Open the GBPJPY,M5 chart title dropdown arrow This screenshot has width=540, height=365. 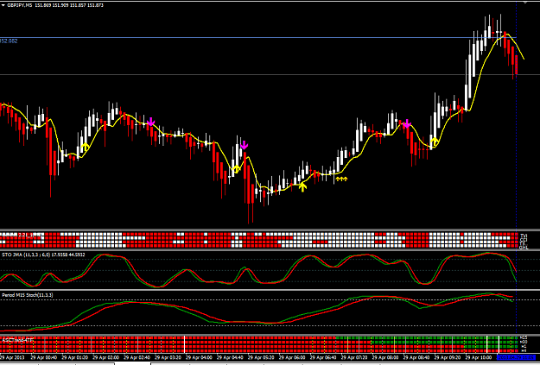tap(3, 5)
